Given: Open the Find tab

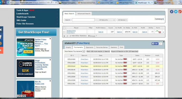Looking at the screenshot, I should (121, 47).
